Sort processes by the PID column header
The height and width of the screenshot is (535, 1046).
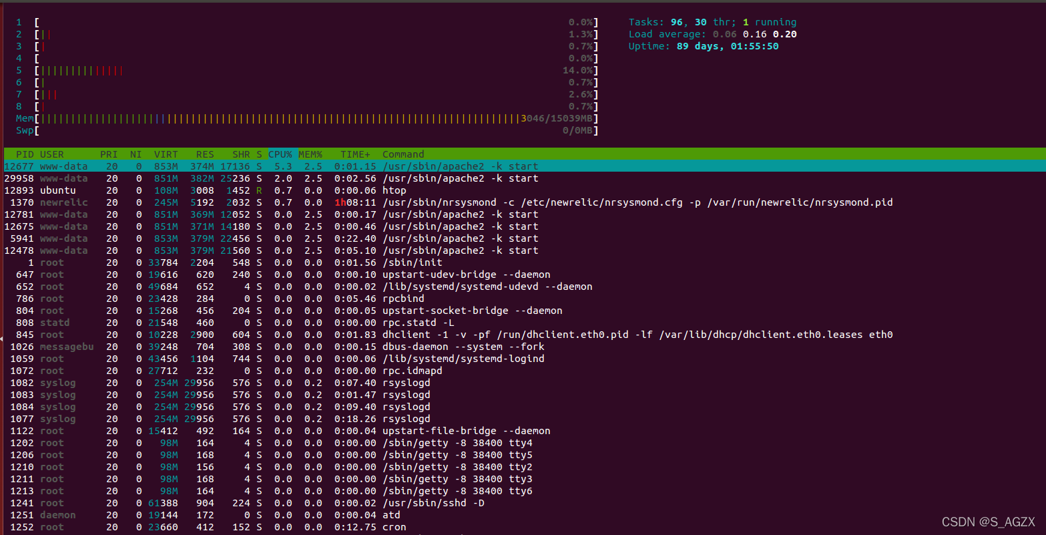click(x=25, y=154)
